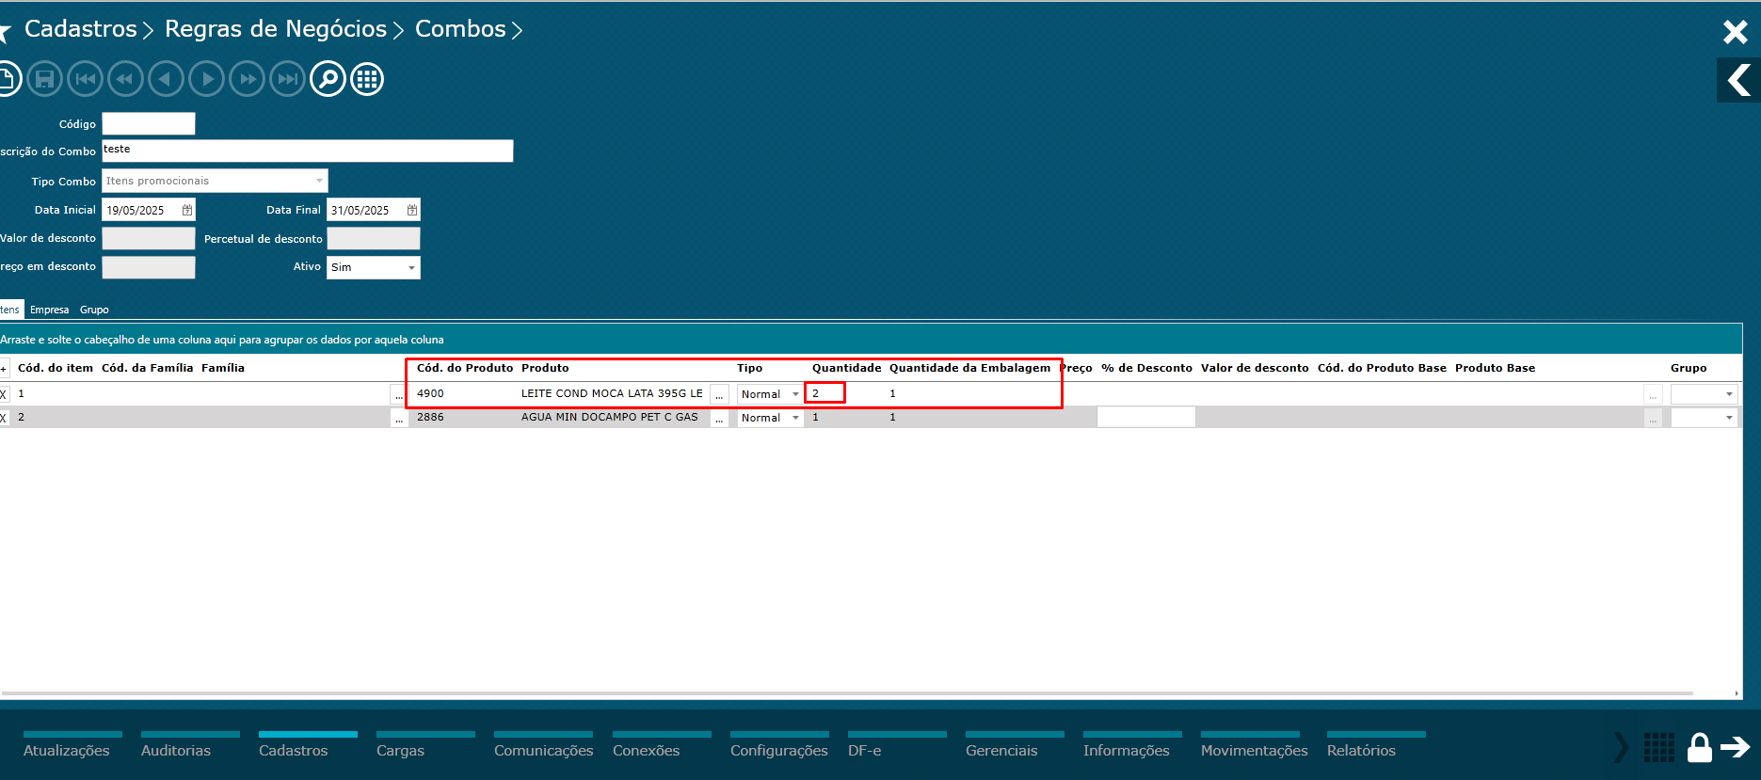Open product lookup for AGUA MIN DOCAMPO
The image size is (1761, 780).
click(719, 419)
